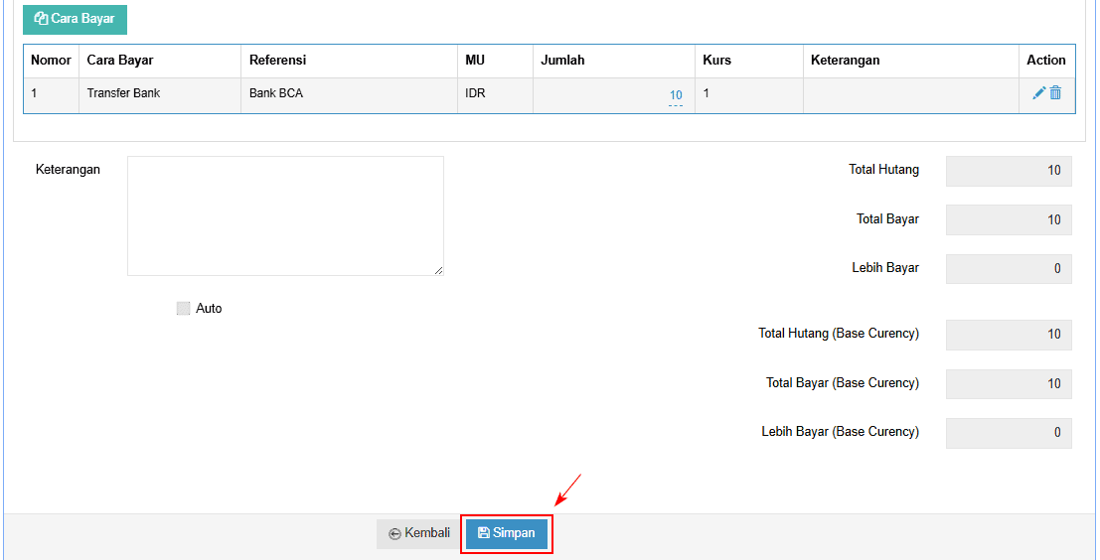The image size is (1100, 560).
Task: Click the Lebih Bayar (Base Curency) field
Action: (x=1009, y=433)
